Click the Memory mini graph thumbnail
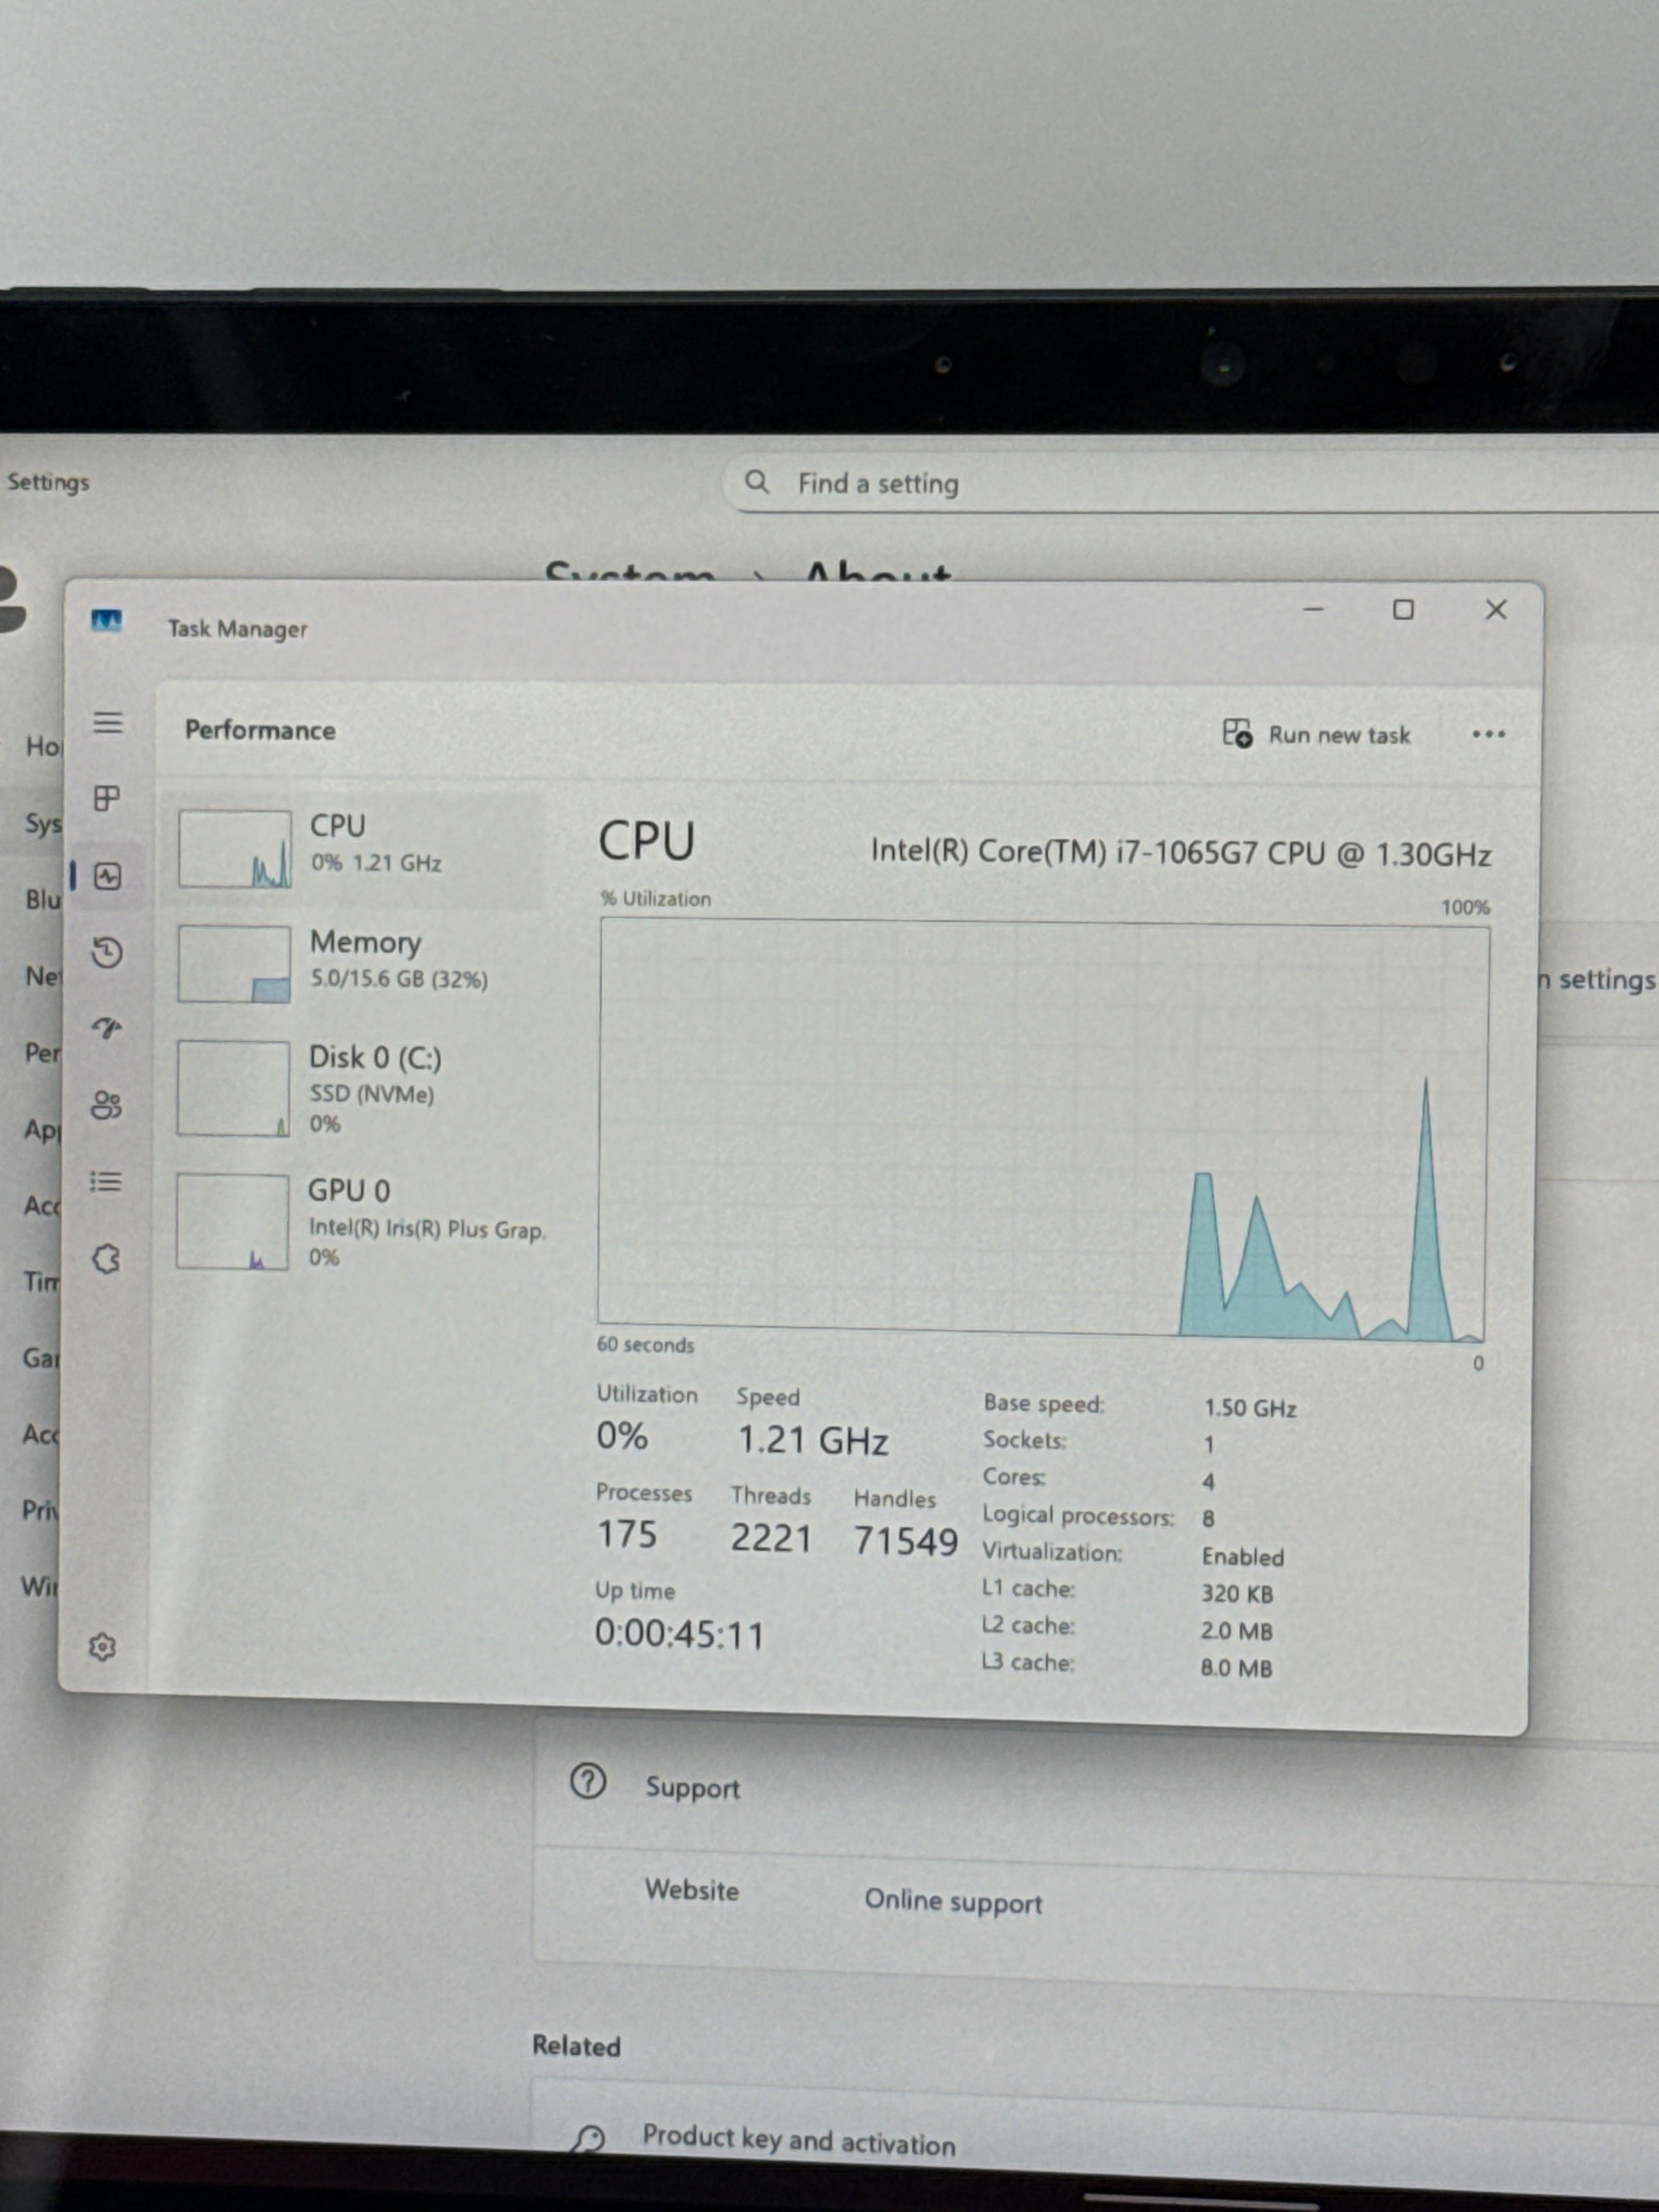This screenshot has height=2212, width=1659. coord(234,964)
